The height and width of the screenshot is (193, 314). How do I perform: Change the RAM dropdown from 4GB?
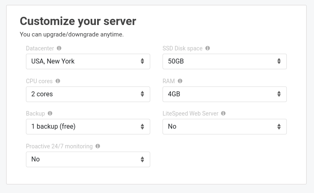pos(224,94)
